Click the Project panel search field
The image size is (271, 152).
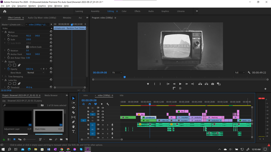pyautogui.click(x=20, y=105)
